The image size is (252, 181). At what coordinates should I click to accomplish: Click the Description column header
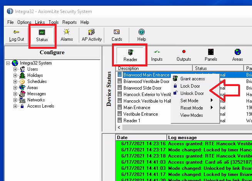coord(154,68)
